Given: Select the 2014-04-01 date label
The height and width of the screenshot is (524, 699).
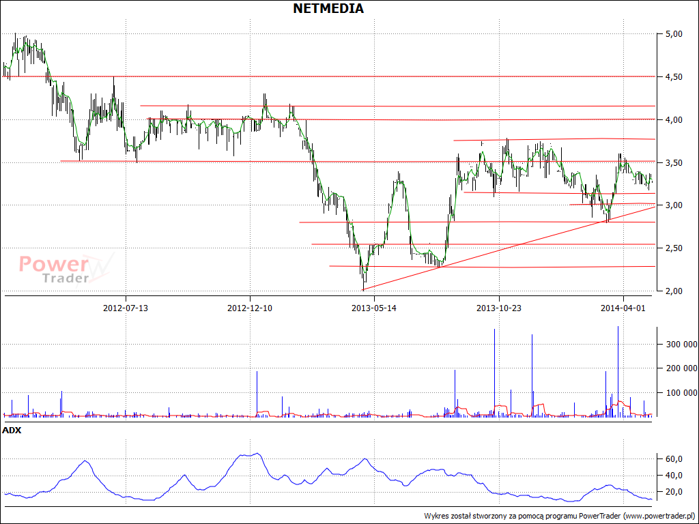Looking at the screenshot, I should (623, 308).
